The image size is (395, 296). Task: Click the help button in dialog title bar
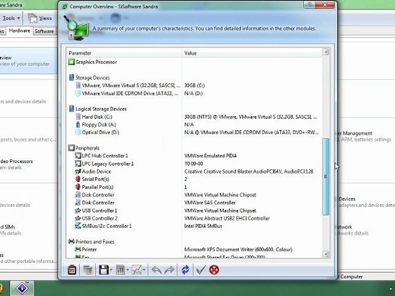pyautogui.click(x=309, y=5)
